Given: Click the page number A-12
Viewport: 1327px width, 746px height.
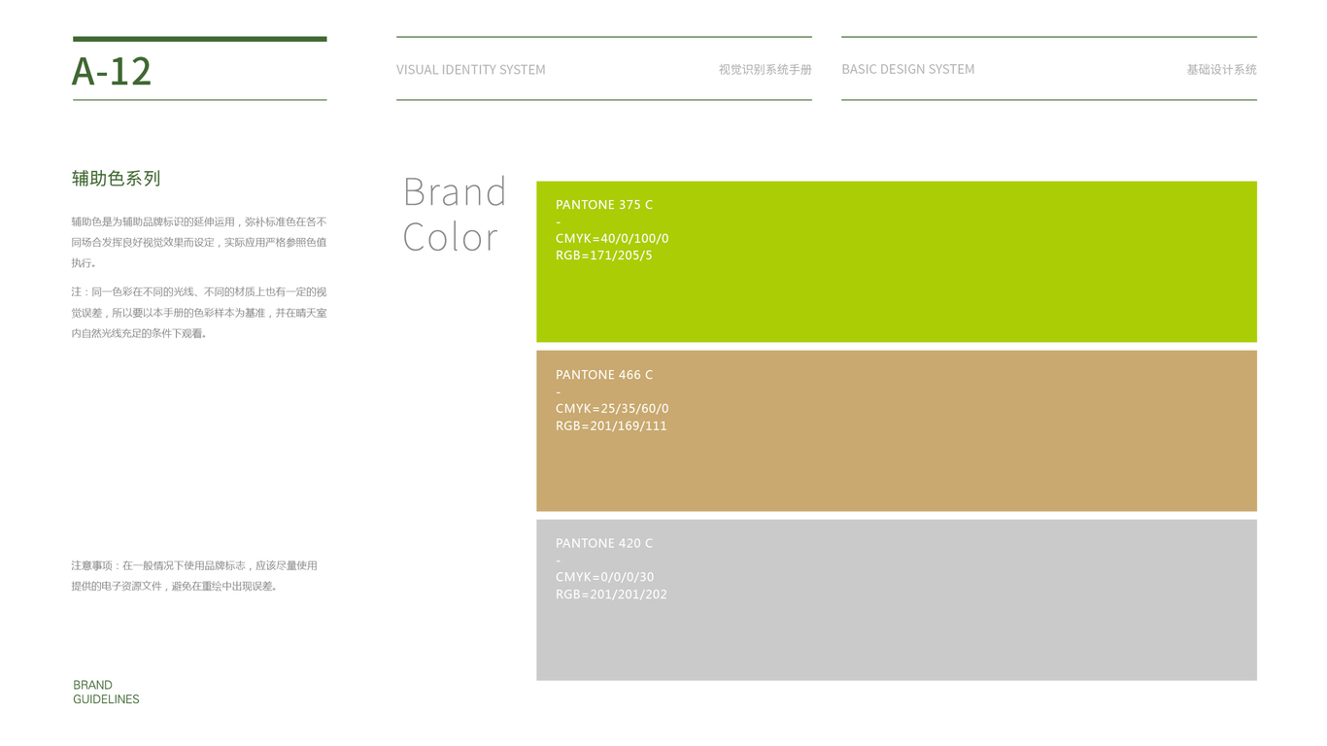Looking at the screenshot, I should click(112, 71).
